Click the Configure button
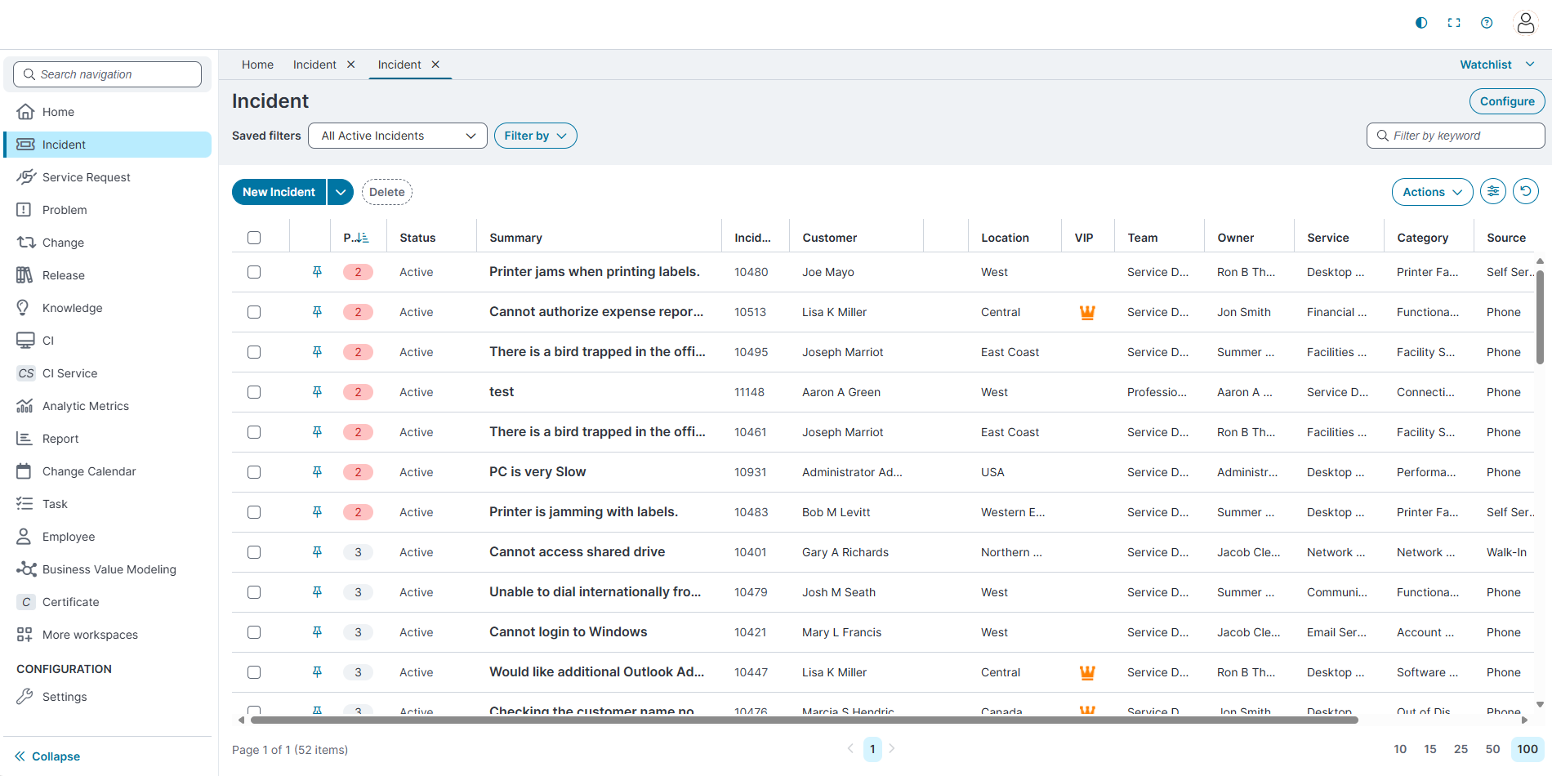Screen dimensions: 1552x776 (x=1506, y=101)
